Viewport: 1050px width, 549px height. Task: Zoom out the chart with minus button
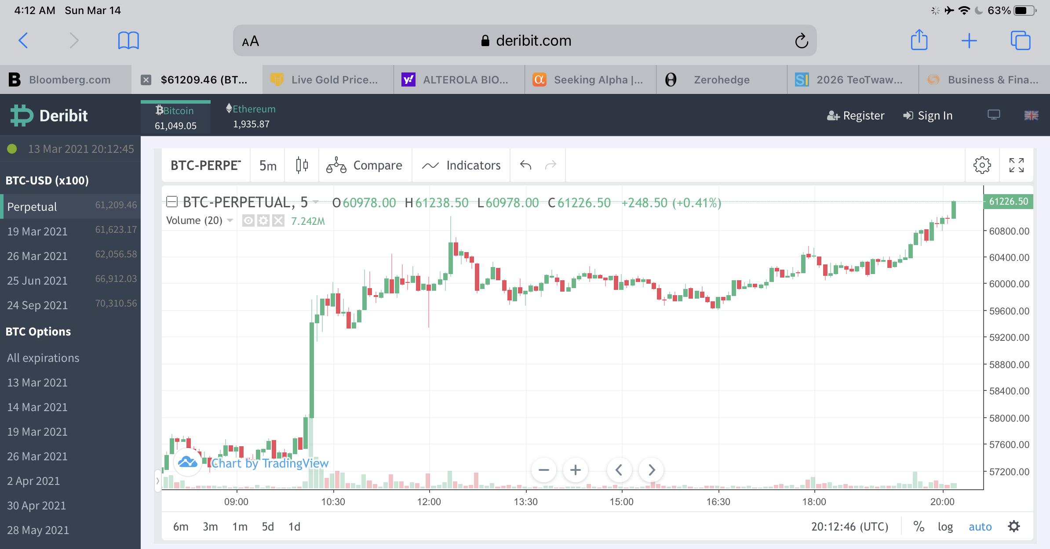pos(543,470)
